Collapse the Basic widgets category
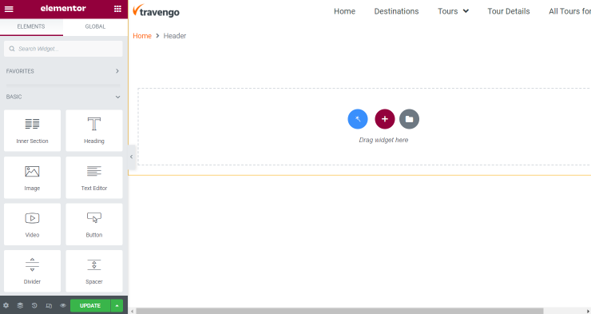Image resolution: width=591 pixels, height=314 pixels. tap(63, 97)
